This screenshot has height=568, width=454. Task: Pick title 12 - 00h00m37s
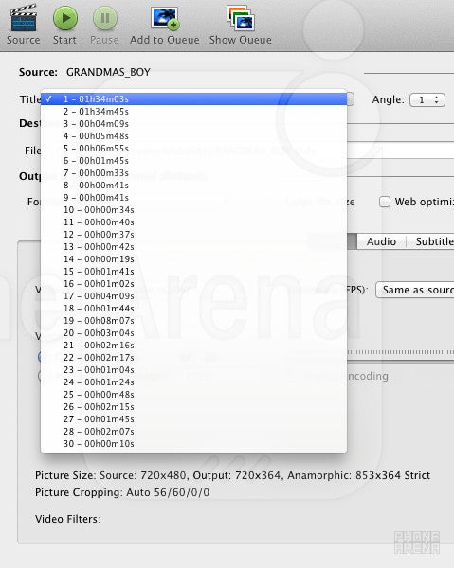tap(194, 235)
